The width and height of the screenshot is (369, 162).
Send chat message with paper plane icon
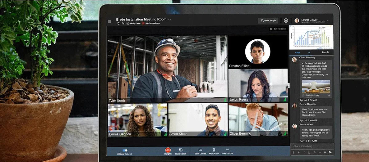tap(330, 152)
